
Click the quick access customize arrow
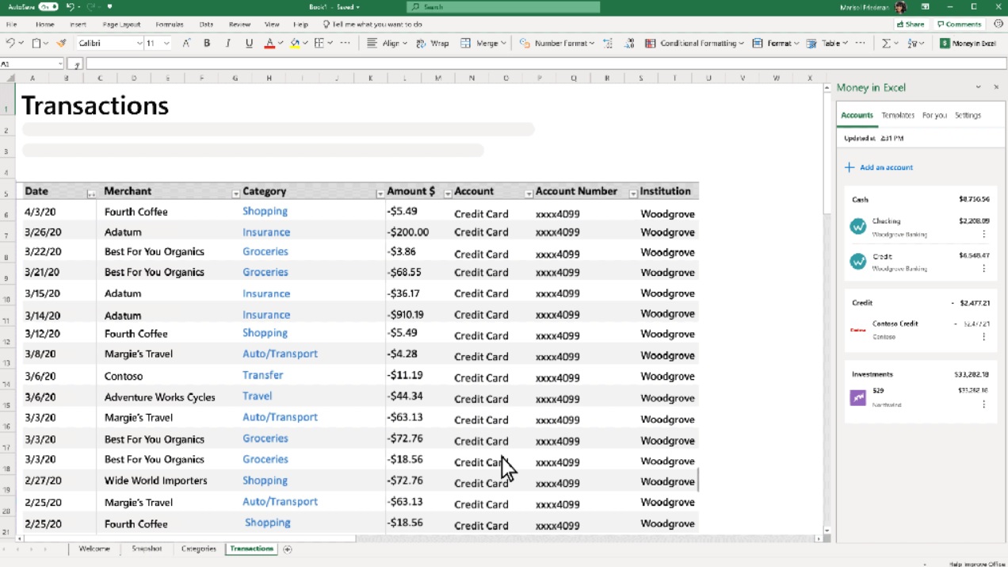(109, 7)
